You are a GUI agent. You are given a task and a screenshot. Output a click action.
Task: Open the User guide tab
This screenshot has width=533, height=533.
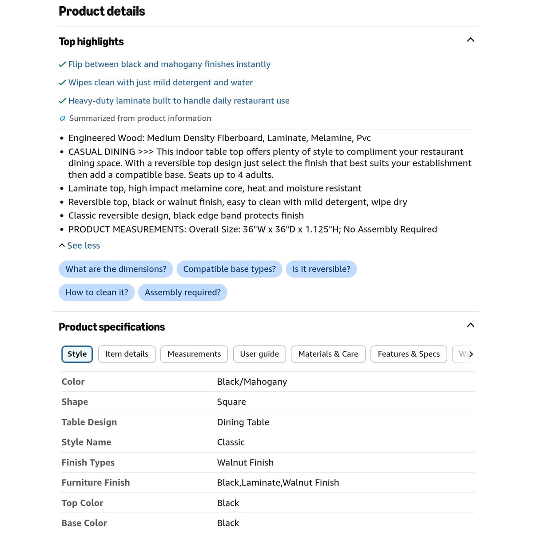(x=259, y=354)
